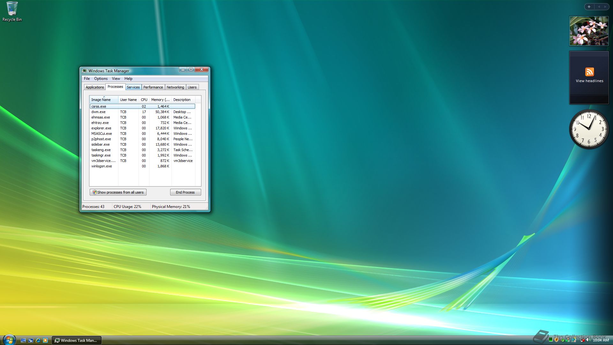Click Switch between windows quick launch icon

(x=31, y=340)
